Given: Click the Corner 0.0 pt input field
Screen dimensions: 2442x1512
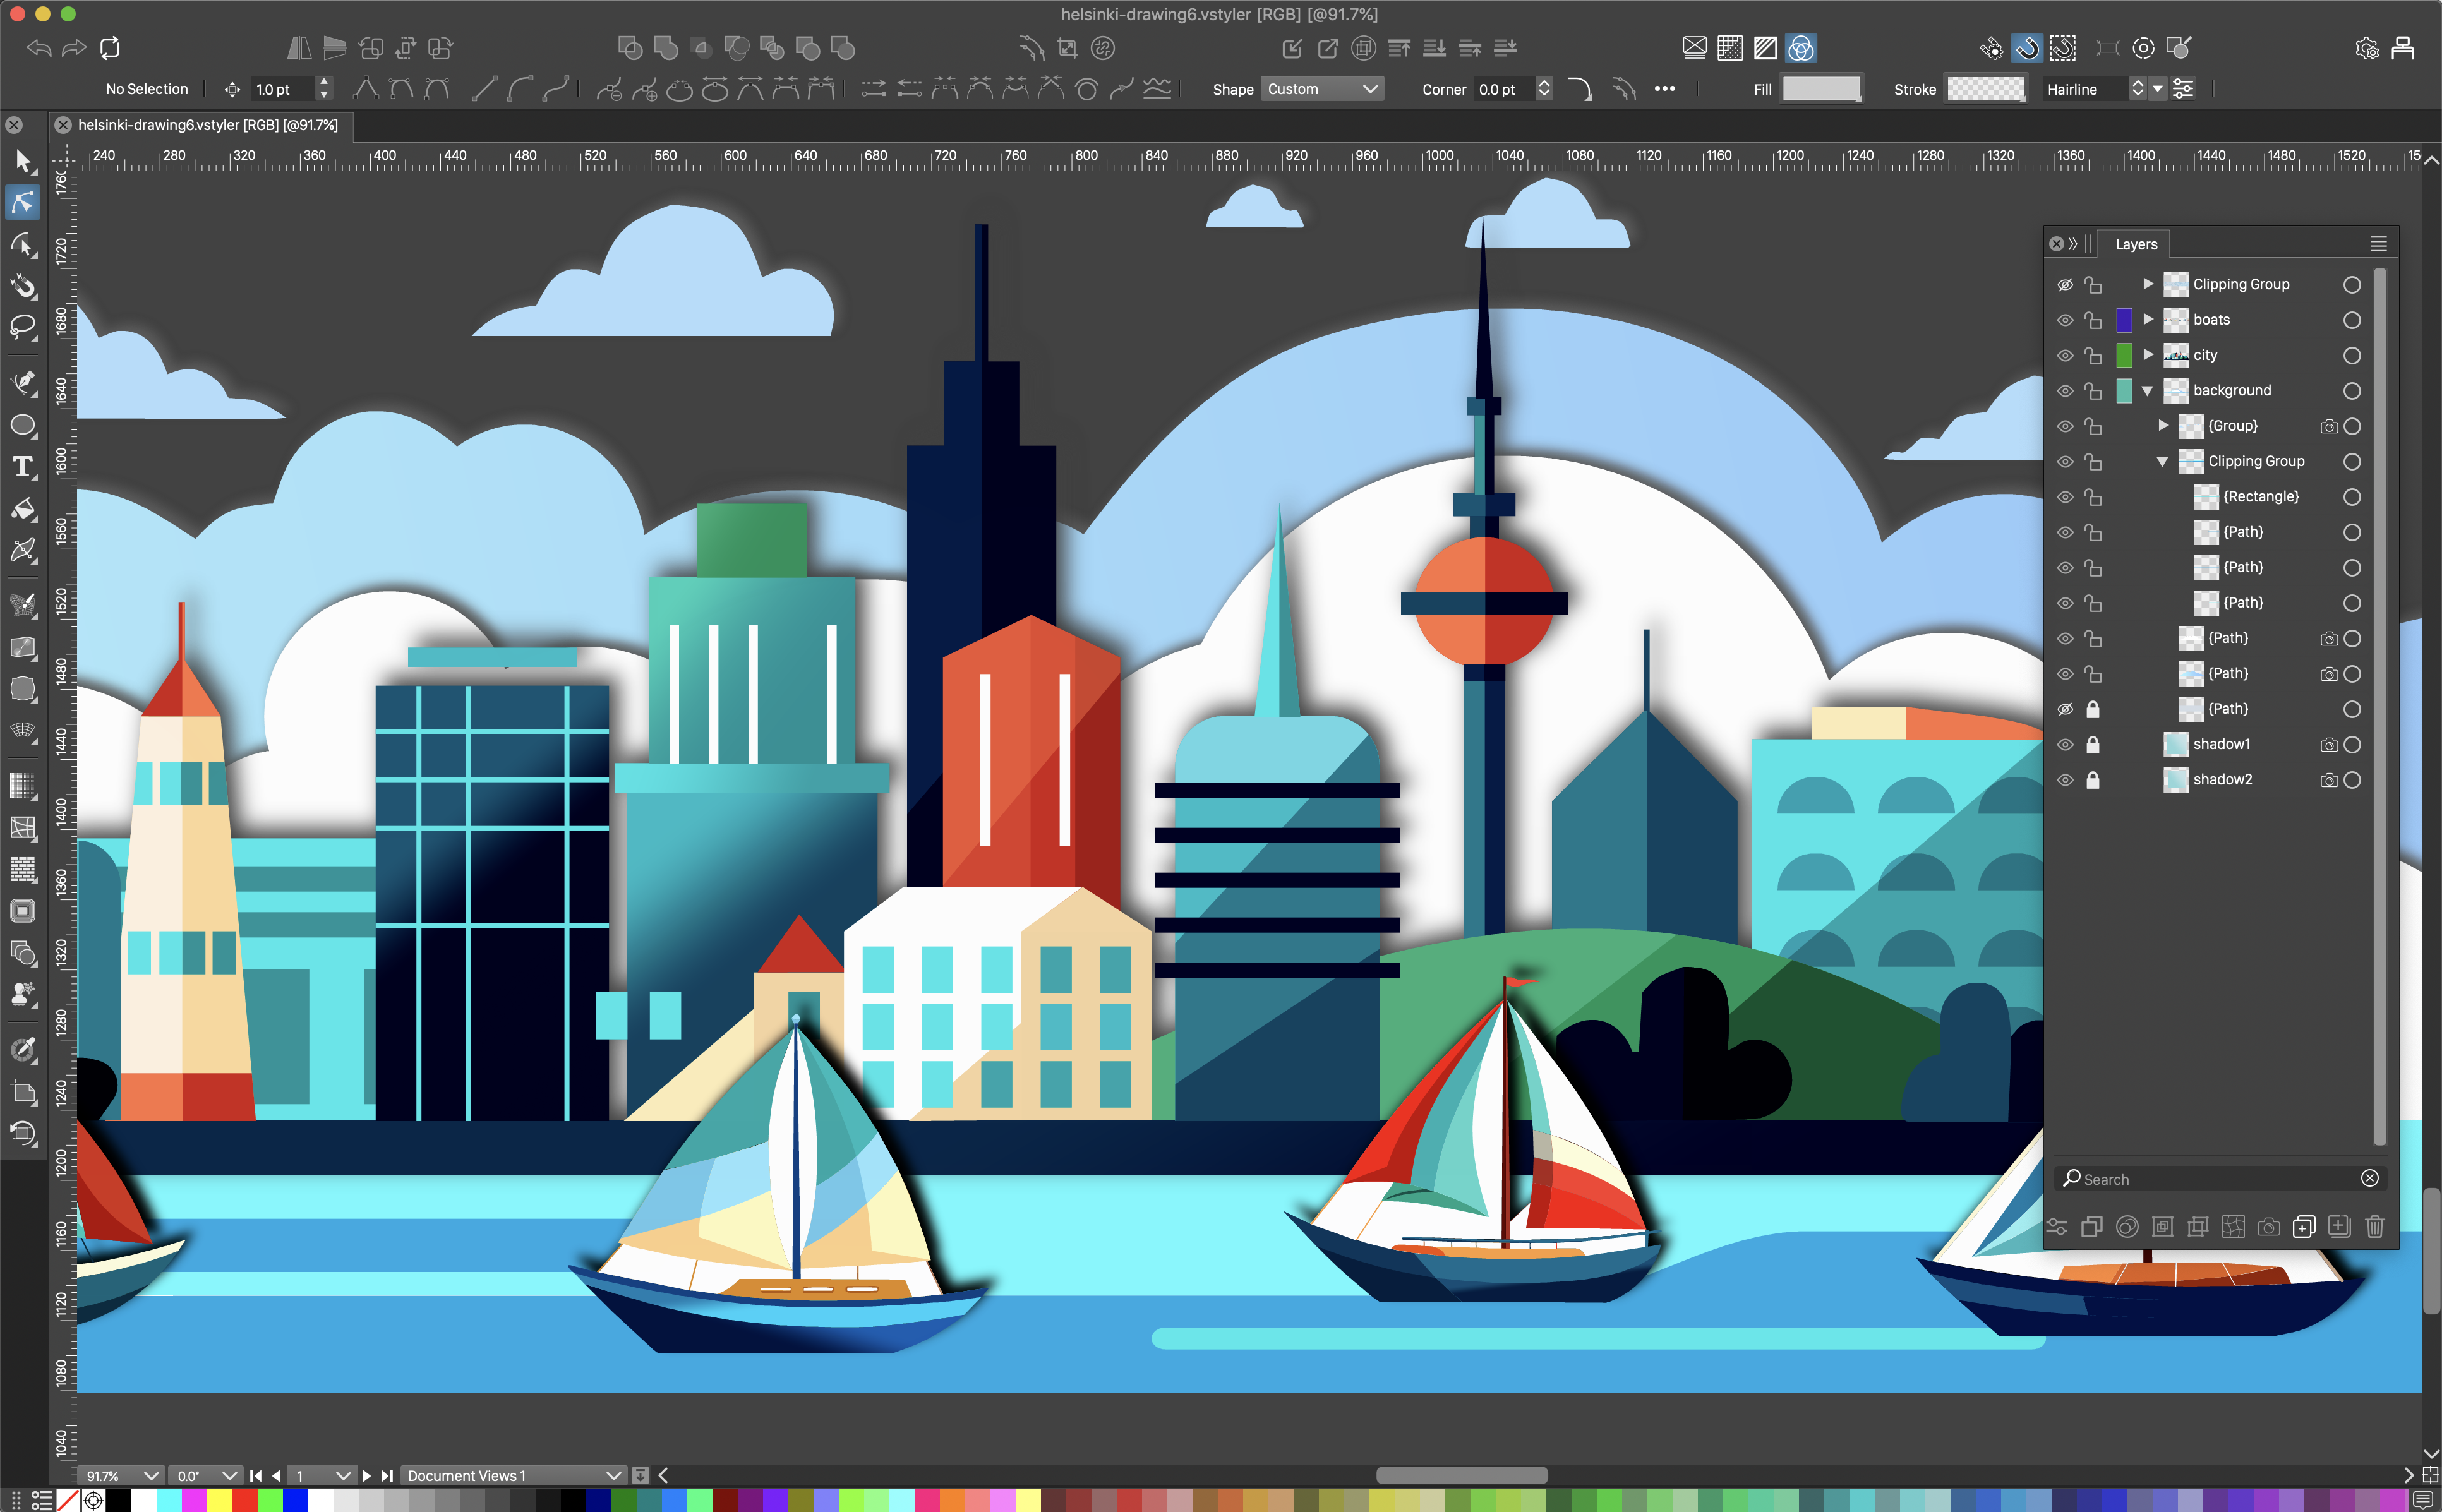Looking at the screenshot, I should [x=1504, y=89].
